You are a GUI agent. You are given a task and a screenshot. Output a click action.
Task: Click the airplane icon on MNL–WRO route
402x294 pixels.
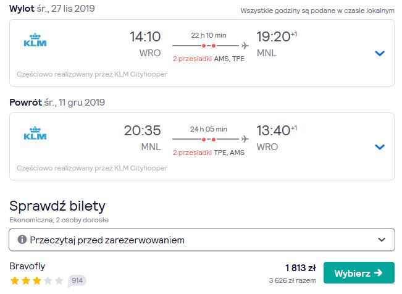tap(245, 140)
